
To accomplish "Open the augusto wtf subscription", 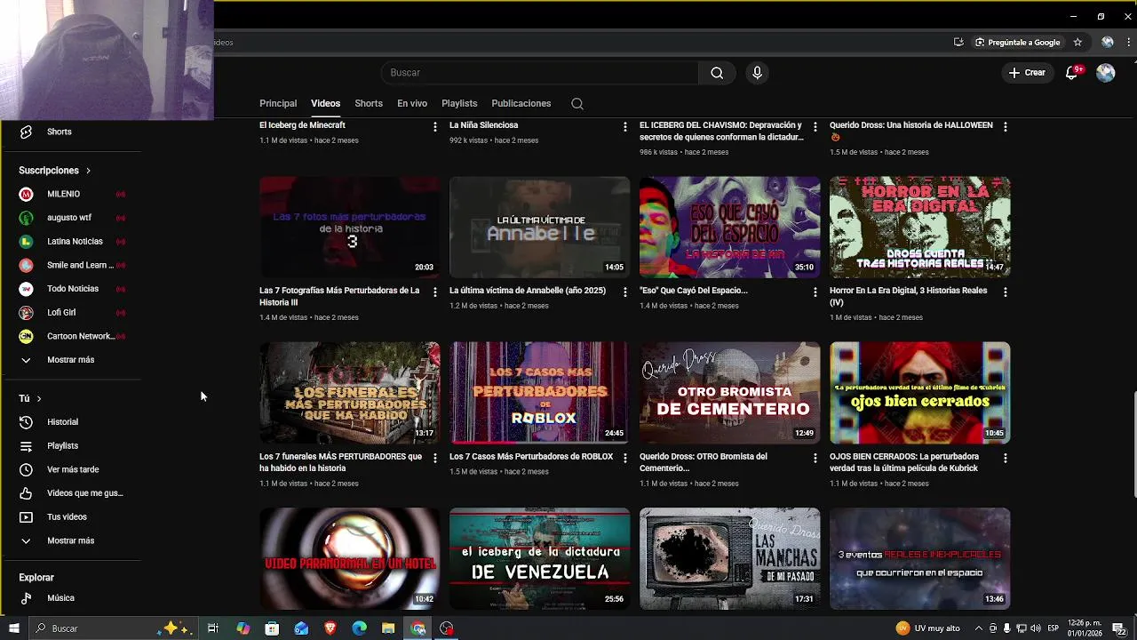I will (71, 218).
